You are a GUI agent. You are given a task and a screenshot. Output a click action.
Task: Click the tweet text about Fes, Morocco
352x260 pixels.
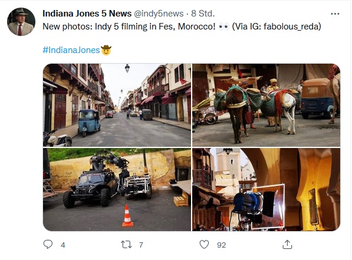click(x=182, y=27)
